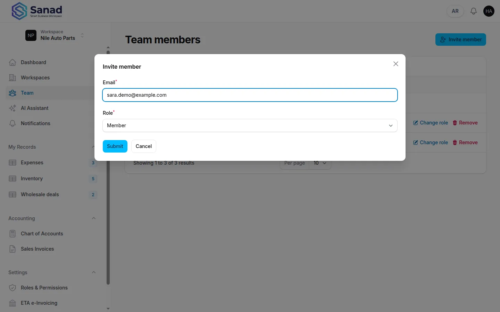Image resolution: width=500 pixels, height=312 pixels.
Task: Collapse the Settings section
Action: [x=94, y=272]
